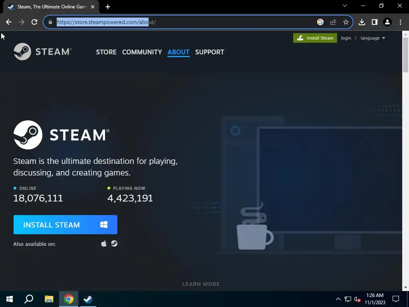
Task: Open the Windows Start menu
Action: [x=10, y=299]
